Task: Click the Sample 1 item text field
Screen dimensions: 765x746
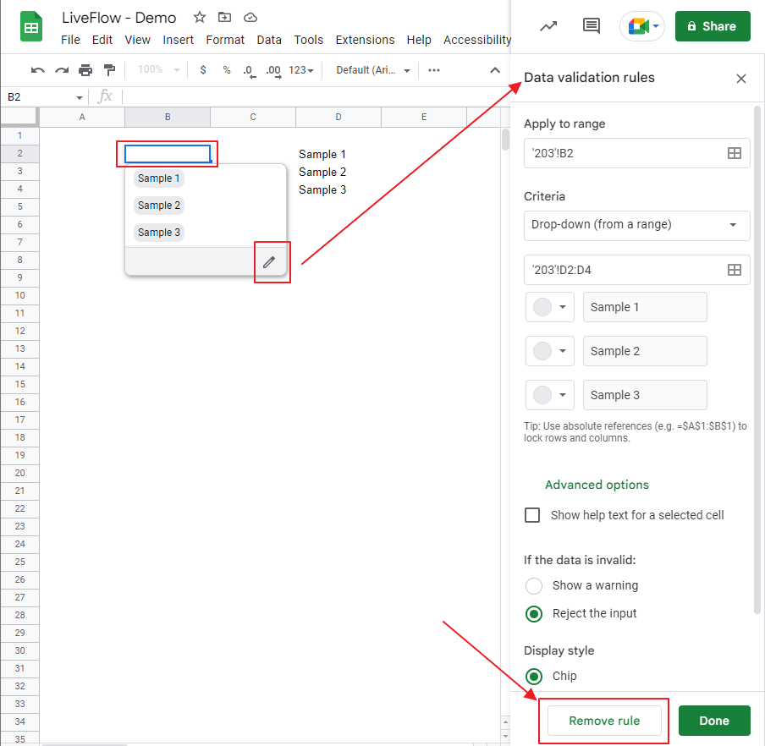Action: 645,307
